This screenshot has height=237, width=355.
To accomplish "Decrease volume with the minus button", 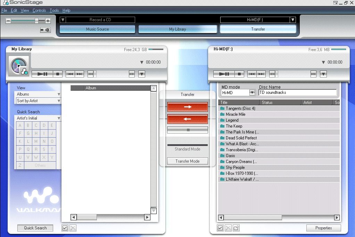I will (8, 21).
